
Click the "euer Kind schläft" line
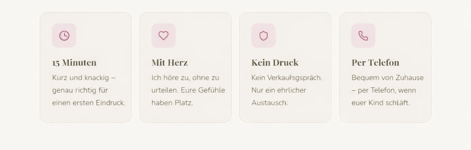[x=381, y=103]
